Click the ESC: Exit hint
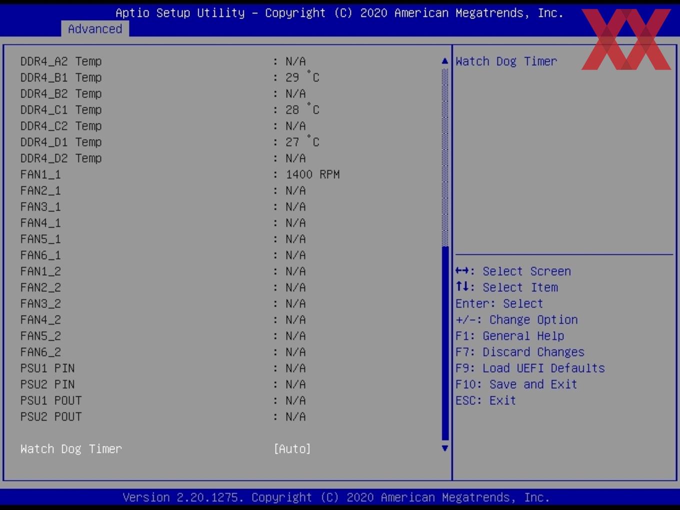 click(485, 400)
